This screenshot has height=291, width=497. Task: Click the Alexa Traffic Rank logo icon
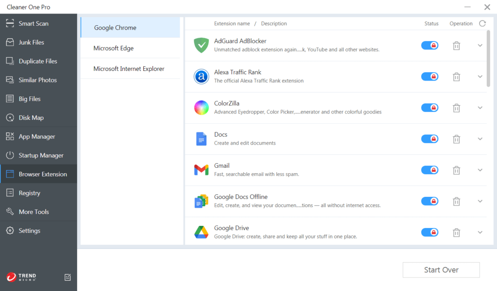tap(201, 77)
